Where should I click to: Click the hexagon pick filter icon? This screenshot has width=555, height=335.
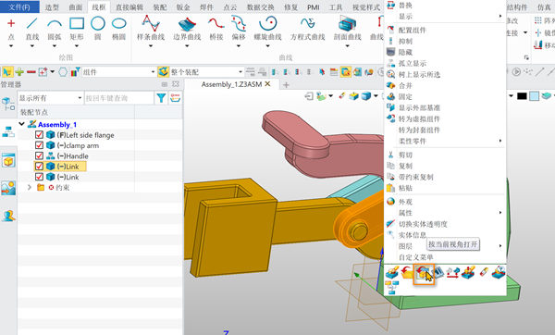coord(63,72)
